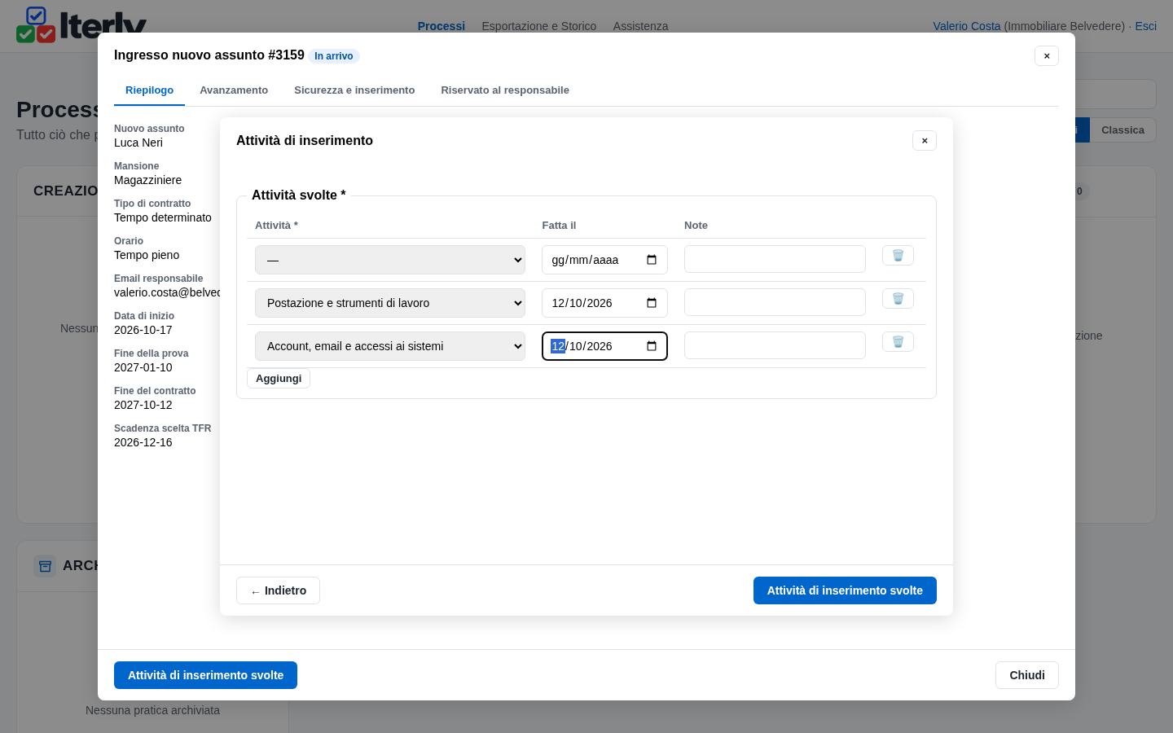The image size is (1173, 733).
Task: Open the empty Attività dropdown
Action: (x=390, y=260)
